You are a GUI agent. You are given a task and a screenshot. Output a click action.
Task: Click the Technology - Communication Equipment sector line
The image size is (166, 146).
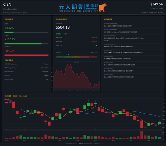coord(15,13)
